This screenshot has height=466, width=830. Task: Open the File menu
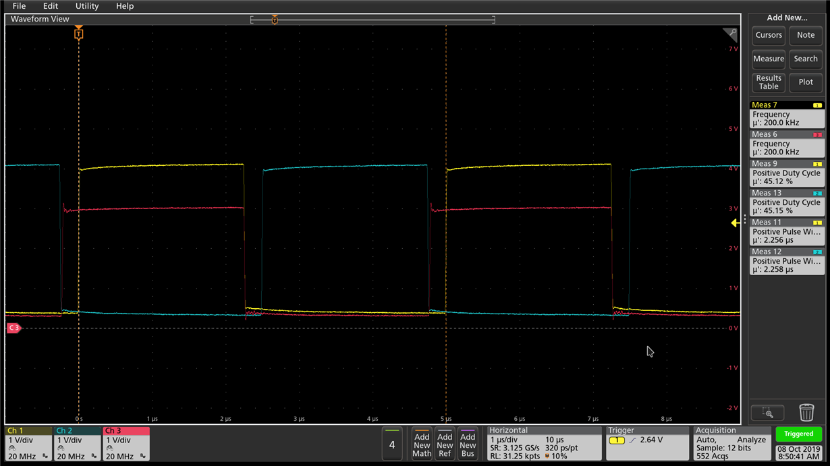click(x=19, y=6)
